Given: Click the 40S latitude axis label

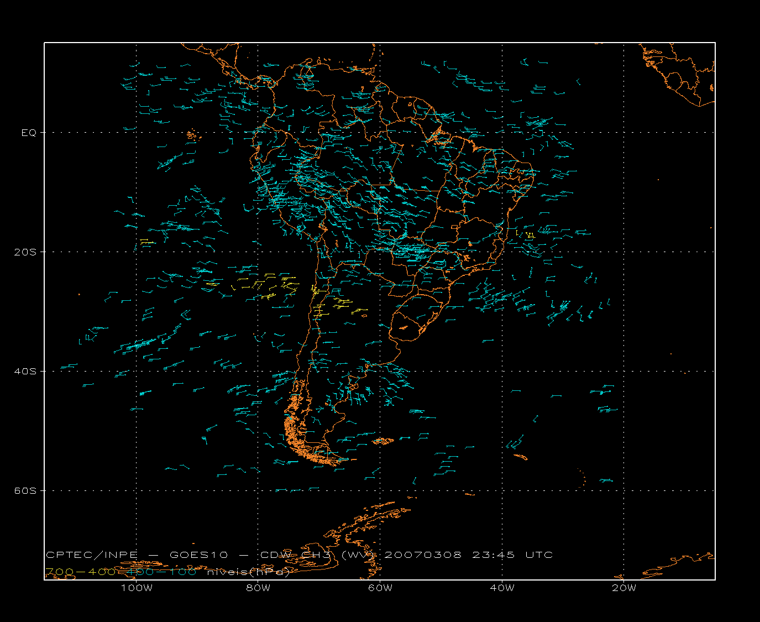Looking at the screenshot, I should (25, 372).
